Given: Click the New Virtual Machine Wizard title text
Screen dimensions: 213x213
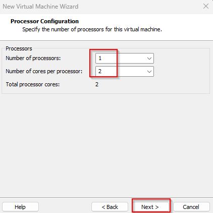Looking at the screenshot, I should 40,7.
